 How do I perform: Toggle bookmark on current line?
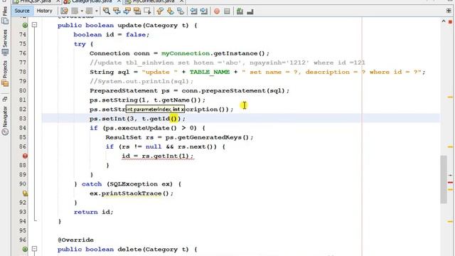(181, 11)
